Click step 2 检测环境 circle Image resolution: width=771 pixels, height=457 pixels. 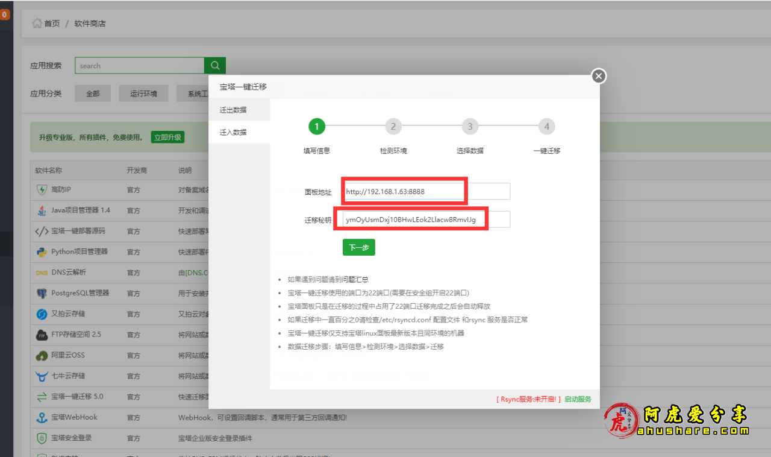coord(393,127)
